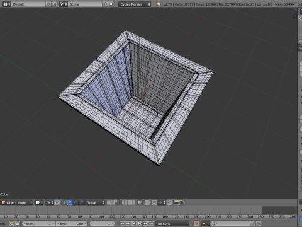Click the orange object origin dot on Cube

click(138, 106)
